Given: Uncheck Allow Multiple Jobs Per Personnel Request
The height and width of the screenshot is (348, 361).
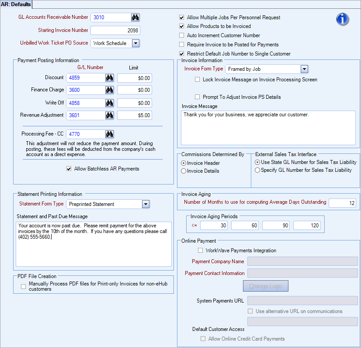Looking at the screenshot, I should click(x=181, y=18).
